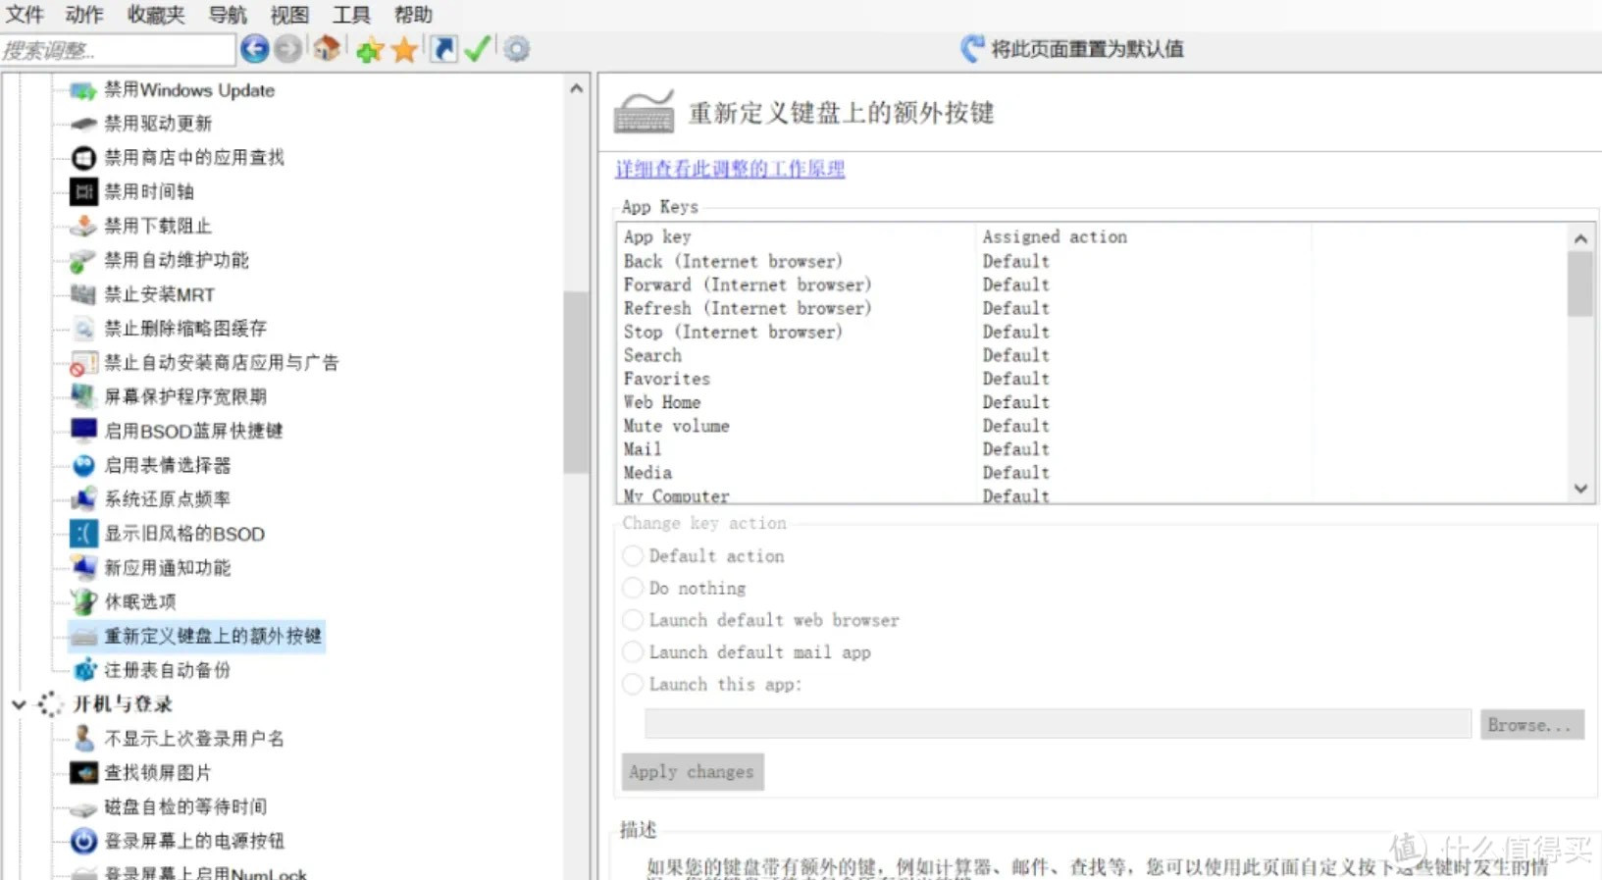Select the 'Do nothing' radio button
The image size is (1602, 880).
[634, 589]
